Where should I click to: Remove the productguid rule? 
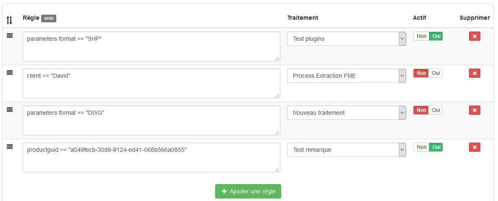(474, 147)
